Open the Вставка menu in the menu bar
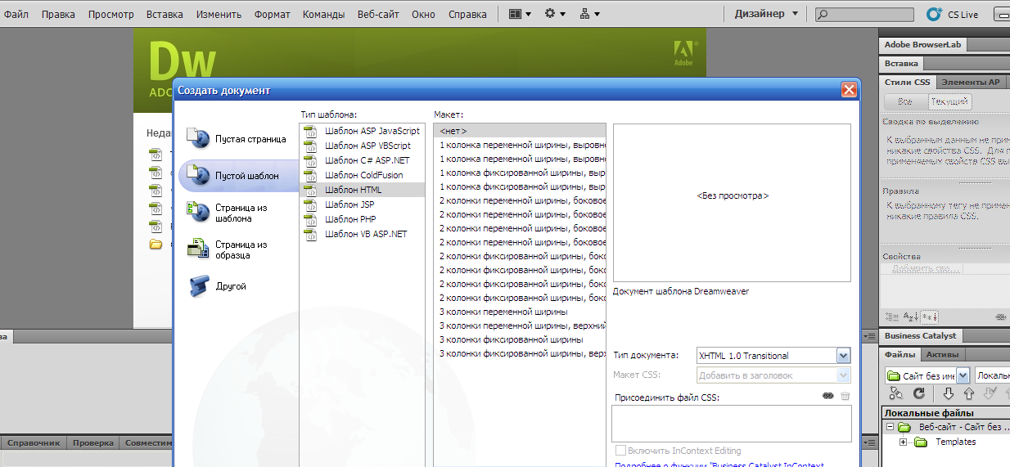The height and width of the screenshot is (467, 1010). point(165,14)
